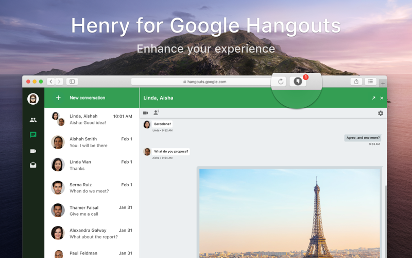412x258 pixels.
Task: Open chat settings gear icon
Action: click(x=381, y=113)
